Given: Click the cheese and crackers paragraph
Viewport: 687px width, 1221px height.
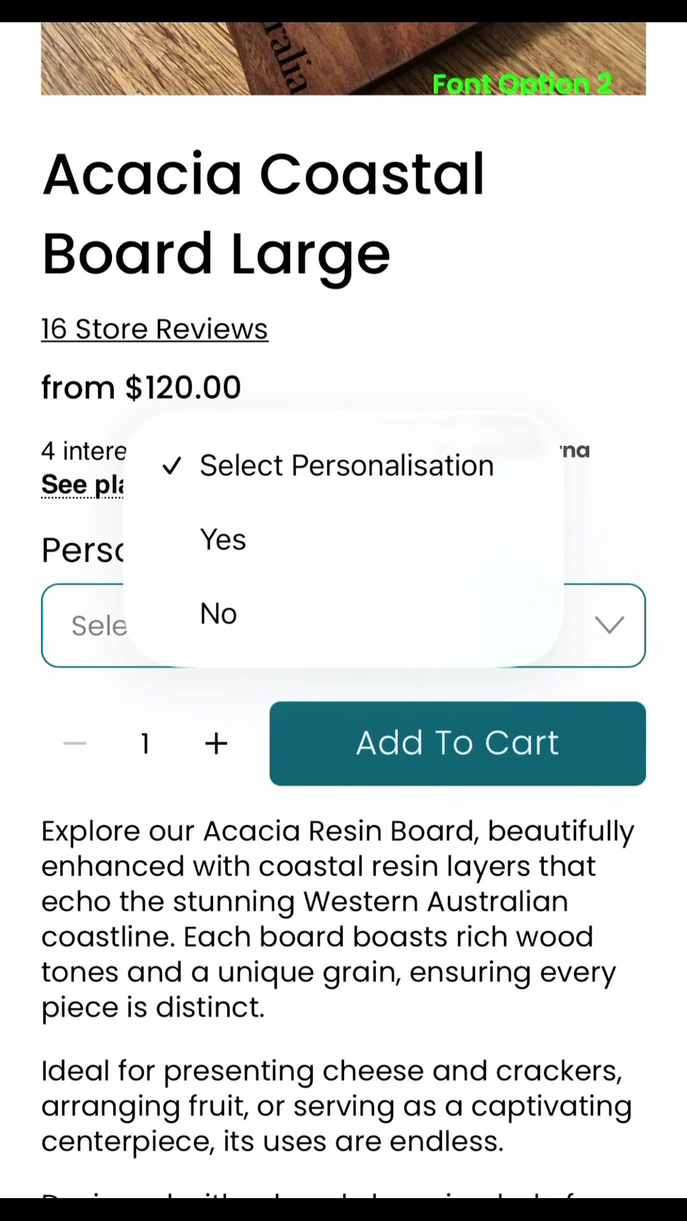Looking at the screenshot, I should (337, 1106).
